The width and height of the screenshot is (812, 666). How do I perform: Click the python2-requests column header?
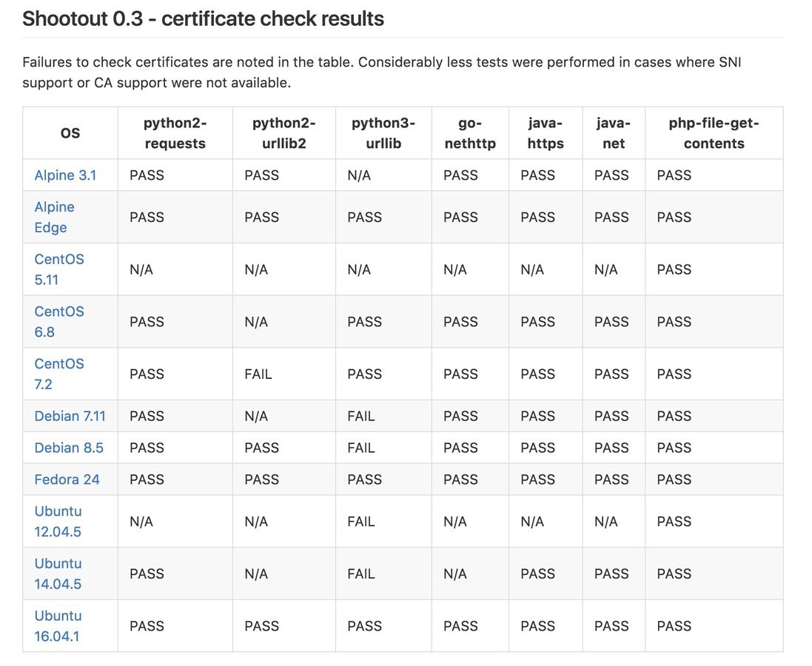[175, 133]
